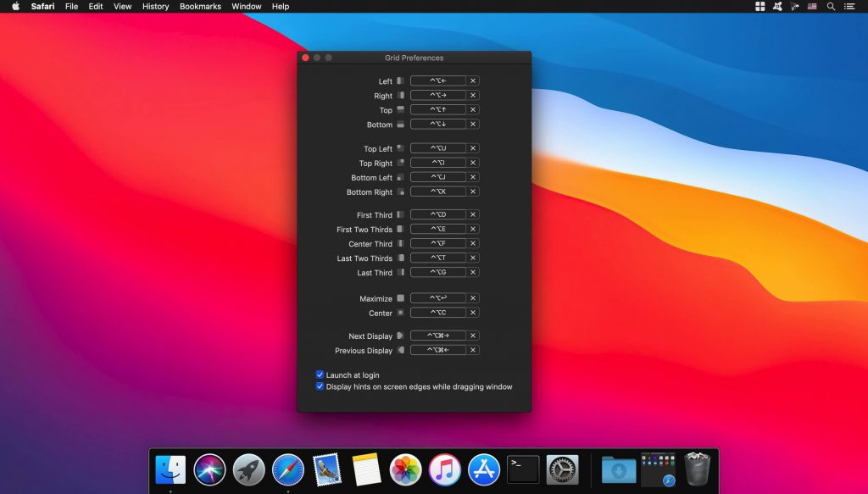
Task: Open Siri from the Dock
Action: [x=209, y=469]
